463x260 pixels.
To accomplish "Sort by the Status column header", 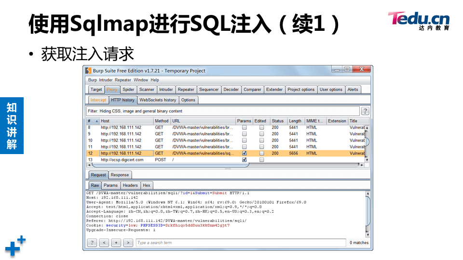I will (x=278, y=121).
